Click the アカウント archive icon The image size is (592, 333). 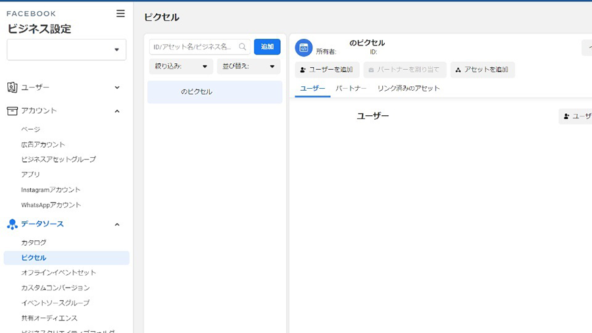click(x=12, y=111)
